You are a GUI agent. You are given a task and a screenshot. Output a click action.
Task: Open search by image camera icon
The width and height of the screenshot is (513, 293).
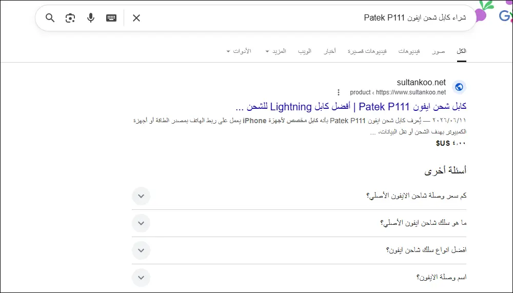coord(70,17)
